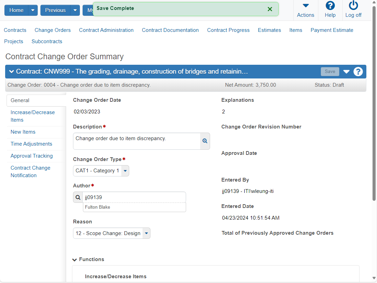Click the Log off power icon
Viewport: 377px width, 283px height.
tap(353, 5)
